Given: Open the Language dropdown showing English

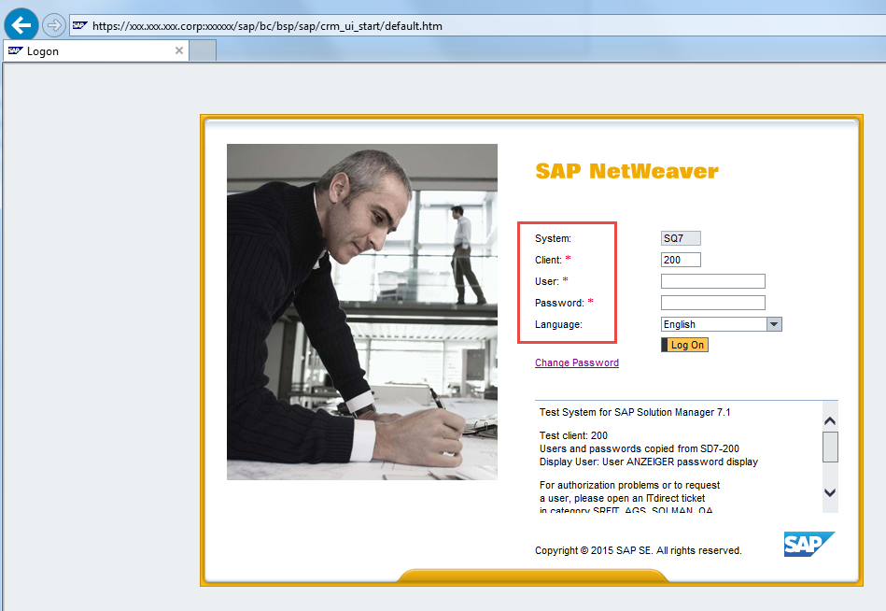Looking at the screenshot, I should click(x=721, y=324).
